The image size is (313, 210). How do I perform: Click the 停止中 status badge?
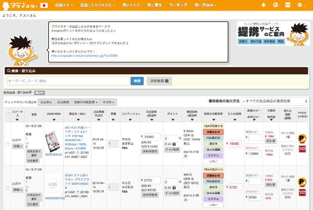point(40,93)
